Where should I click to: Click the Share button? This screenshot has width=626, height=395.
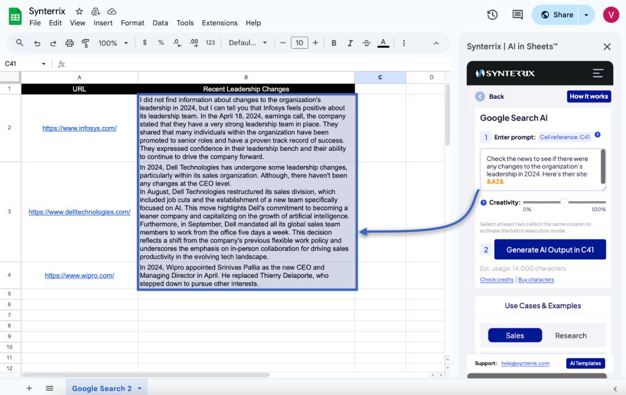pos(556,15)
